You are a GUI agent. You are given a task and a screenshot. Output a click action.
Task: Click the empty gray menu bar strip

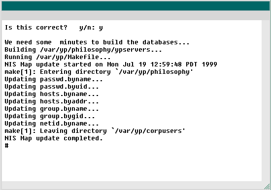tap(135, 15)
